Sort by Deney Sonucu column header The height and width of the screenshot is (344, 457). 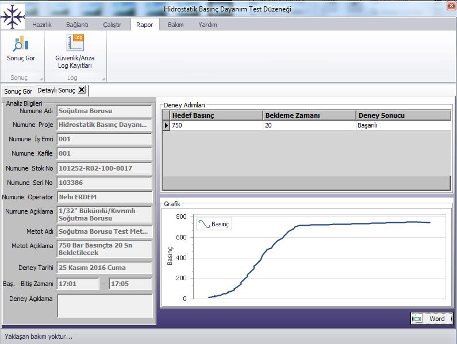pyautogui.click(x=403, y=115)
